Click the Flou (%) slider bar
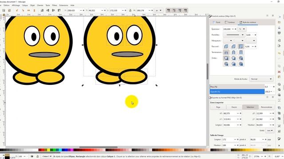 (x=237, y=87)
